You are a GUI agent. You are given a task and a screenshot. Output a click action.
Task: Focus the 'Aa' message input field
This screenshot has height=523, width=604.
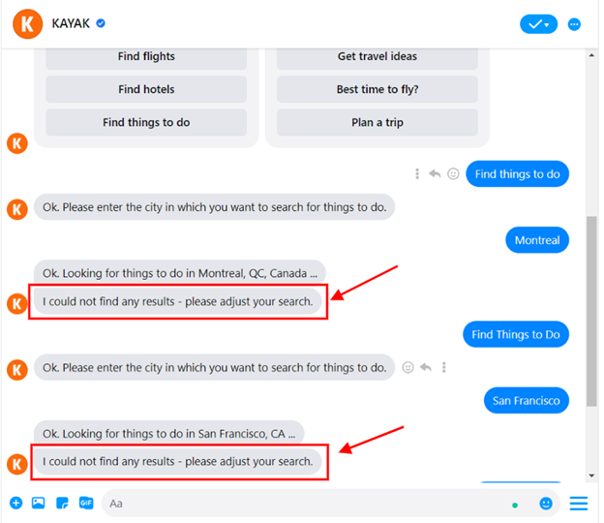300,504
